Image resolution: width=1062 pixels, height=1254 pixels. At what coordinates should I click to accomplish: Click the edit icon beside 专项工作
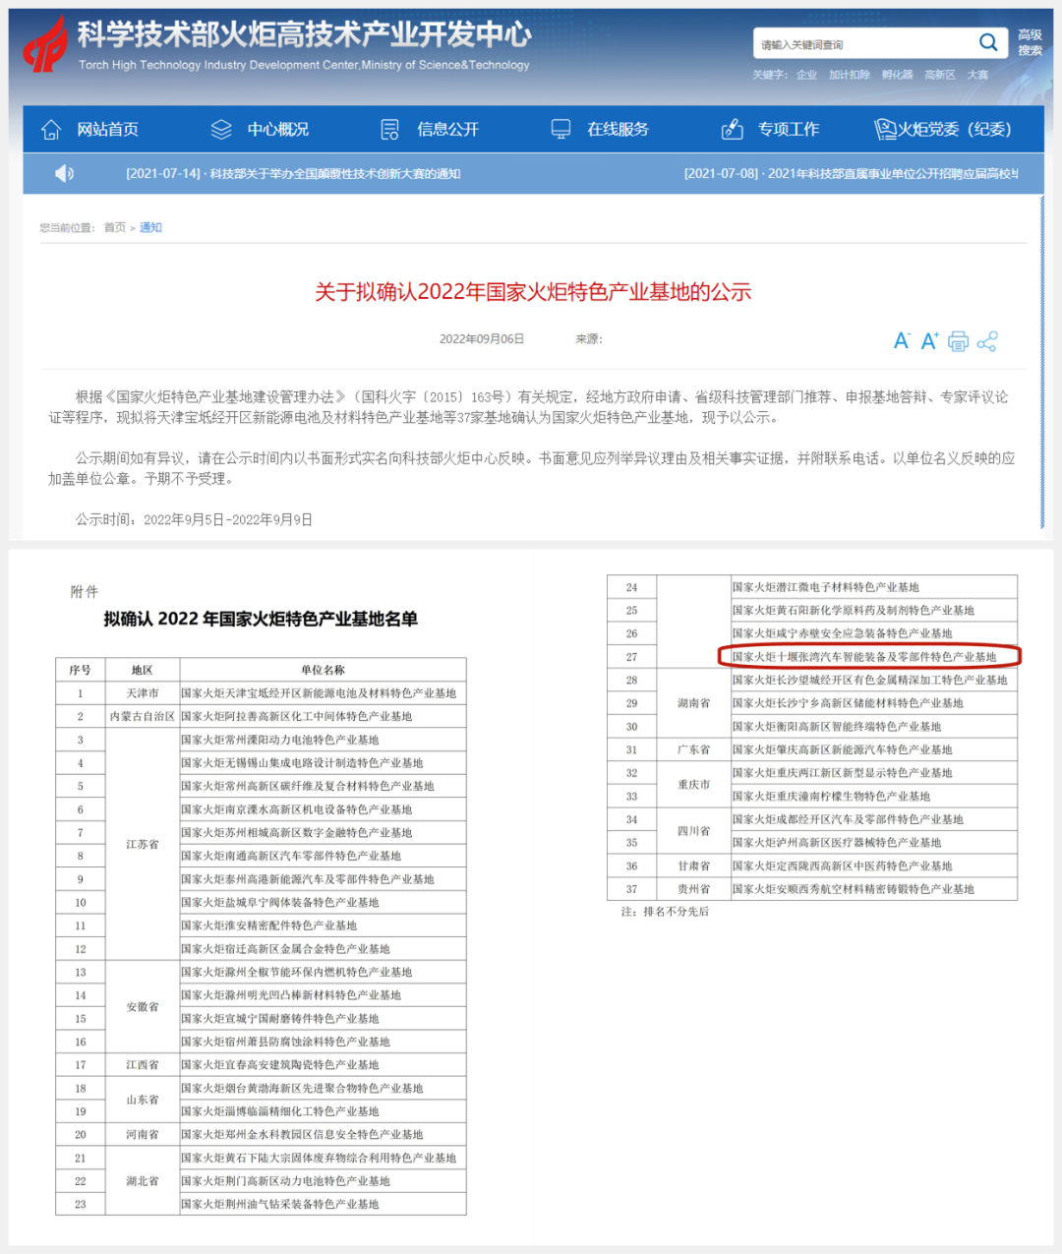tap(732, 130)
